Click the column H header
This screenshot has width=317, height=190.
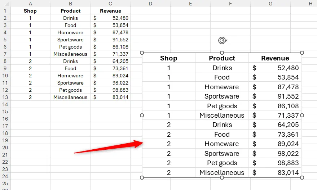click(310, 4)
